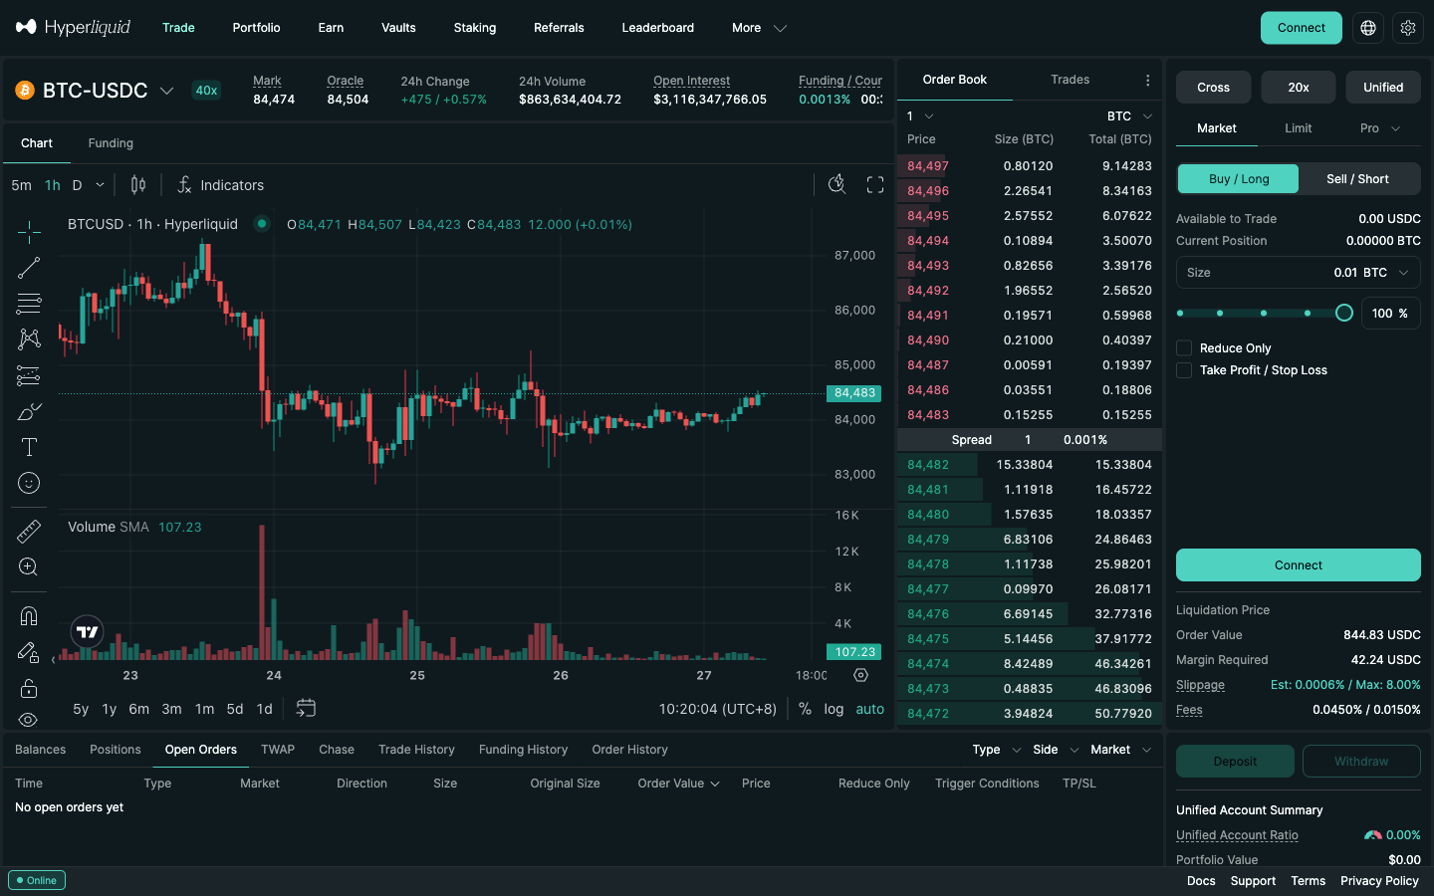Viewport: 1434px width, 896px height.
Task: Select the text annotation tool
Action: (x=29, y=447)
